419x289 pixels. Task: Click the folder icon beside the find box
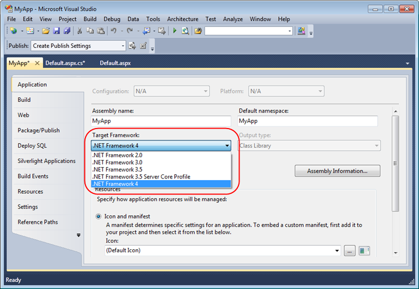click(x=198, y=31)
